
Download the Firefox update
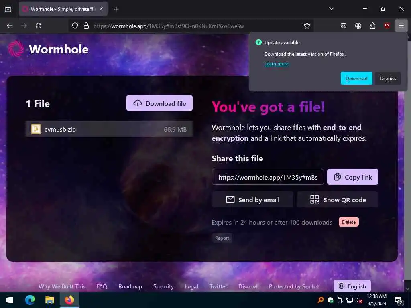coord(356,78)
